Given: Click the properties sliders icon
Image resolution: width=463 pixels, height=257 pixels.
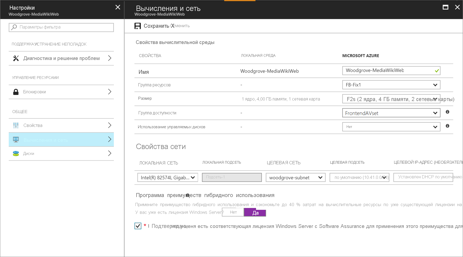Looking at the screenshot, I should (x=16, y=125).
